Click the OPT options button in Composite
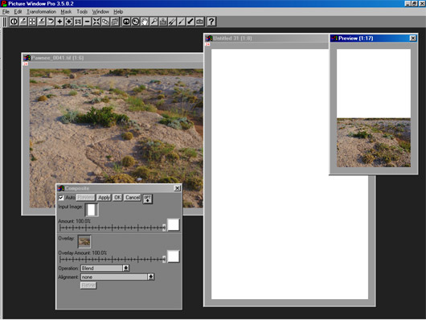 click(x=148, y=199)
